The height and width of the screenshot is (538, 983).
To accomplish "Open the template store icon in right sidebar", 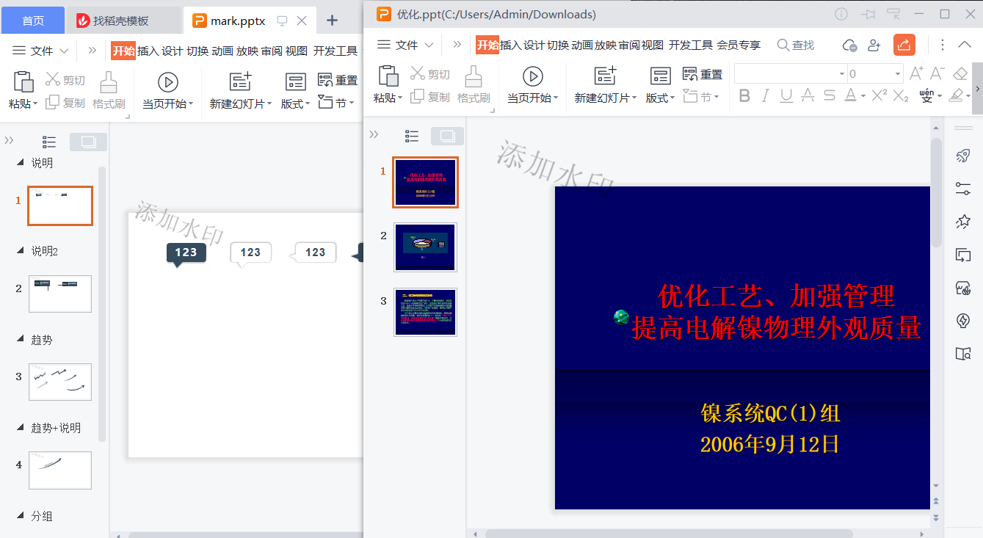I will click(963, 288).
